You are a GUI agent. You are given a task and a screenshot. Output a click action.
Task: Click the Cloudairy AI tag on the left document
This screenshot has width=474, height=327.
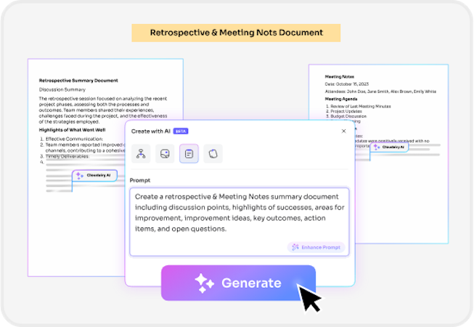tap(94, 175)
